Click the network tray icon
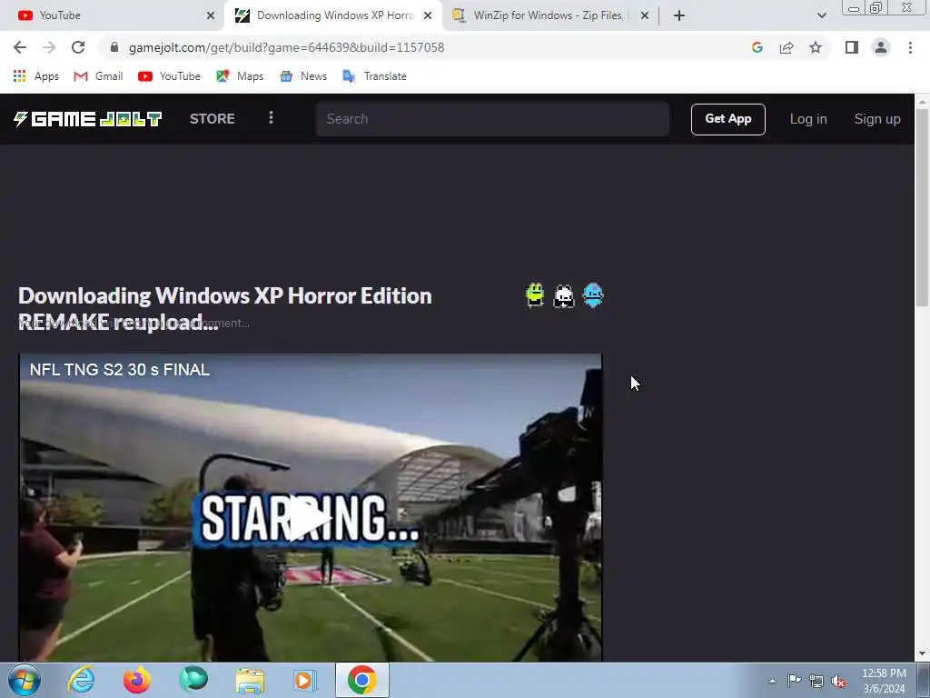Image resolution: width=930 pixels, height=698 pixels. point(816,681)
